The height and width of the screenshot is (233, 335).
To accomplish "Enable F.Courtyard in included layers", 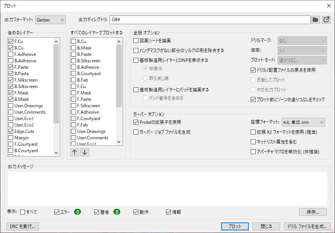I will [x=11, y=144].
